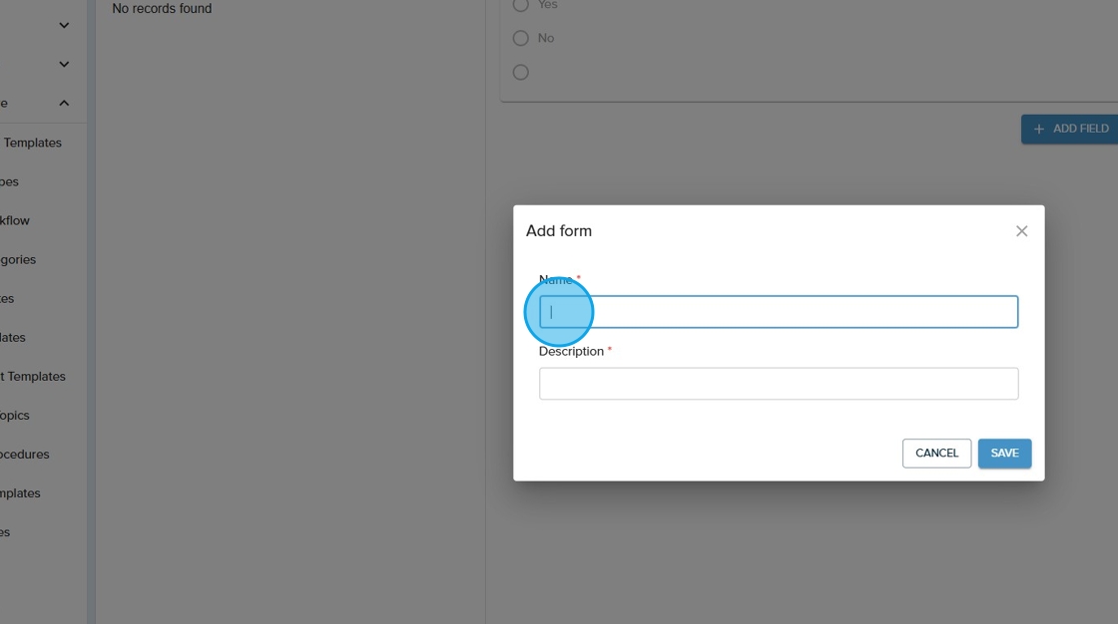
Task: Go to the sidebar item ending in 'ocedures'
Action: pyautogui.click(x=25, y=454)
